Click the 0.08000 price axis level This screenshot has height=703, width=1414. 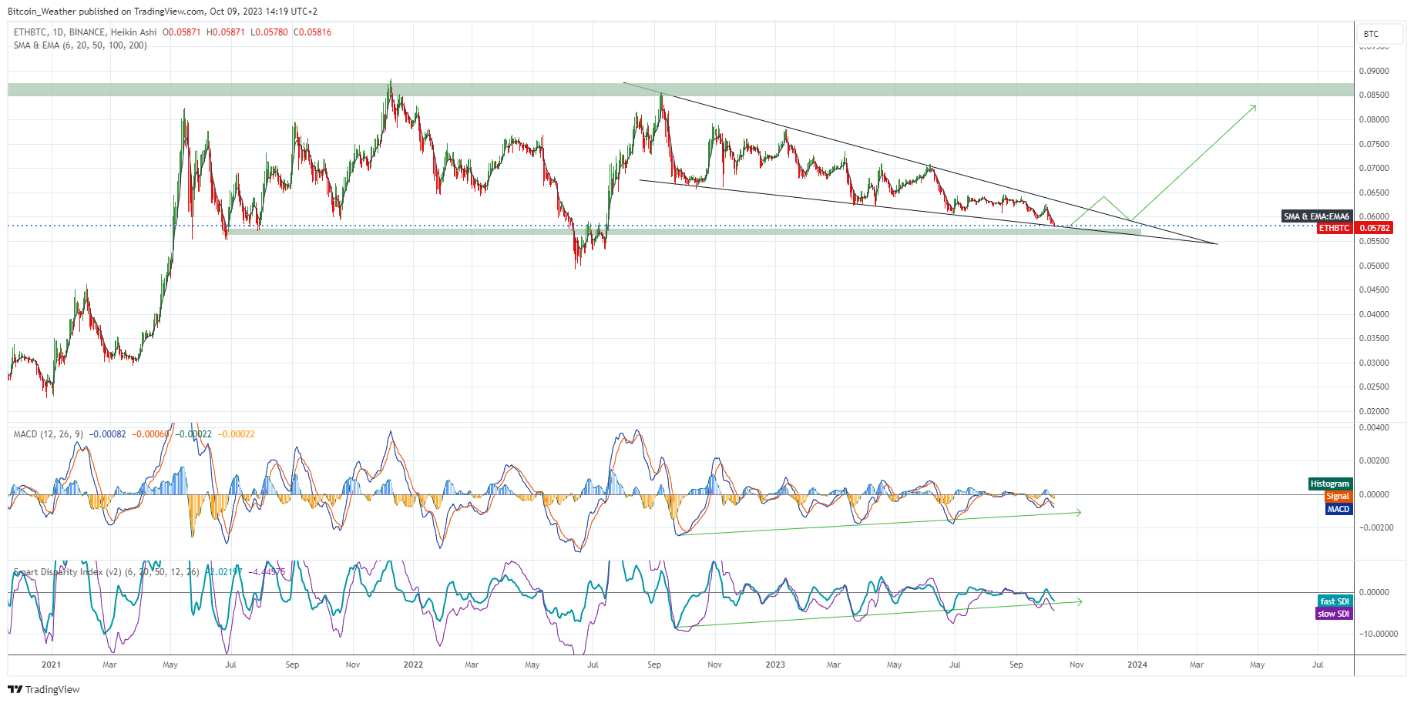(x=1374, y=119)
